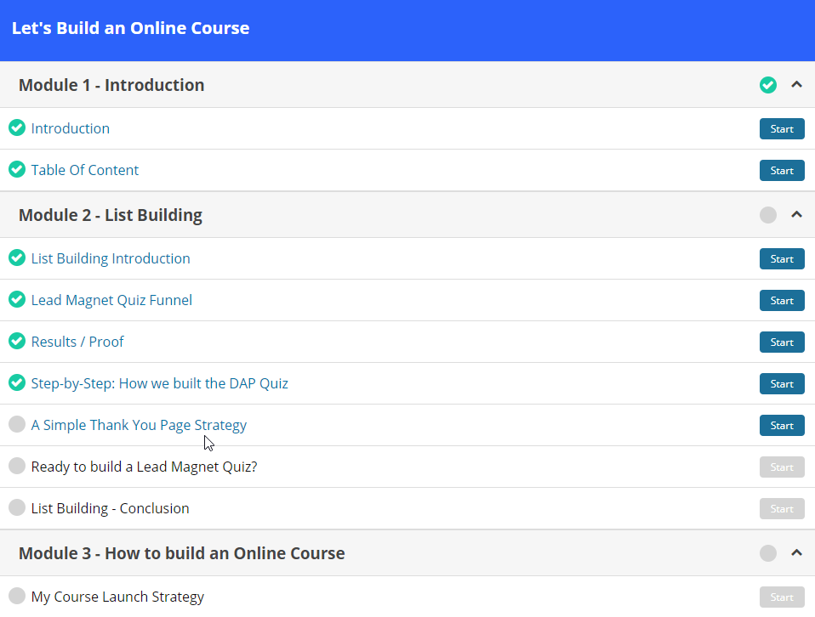The width and height of the screenshot is (815, 617).
Task: Click the disabled Start button for My Course Launch Strategy
Action: [782, 597]
